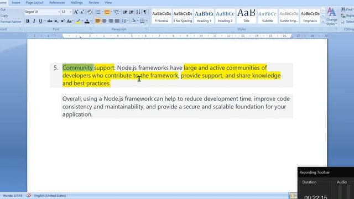Click the Find binoculars icon
Viewport: 354px width, 199px height.
(x=343, y=9)
